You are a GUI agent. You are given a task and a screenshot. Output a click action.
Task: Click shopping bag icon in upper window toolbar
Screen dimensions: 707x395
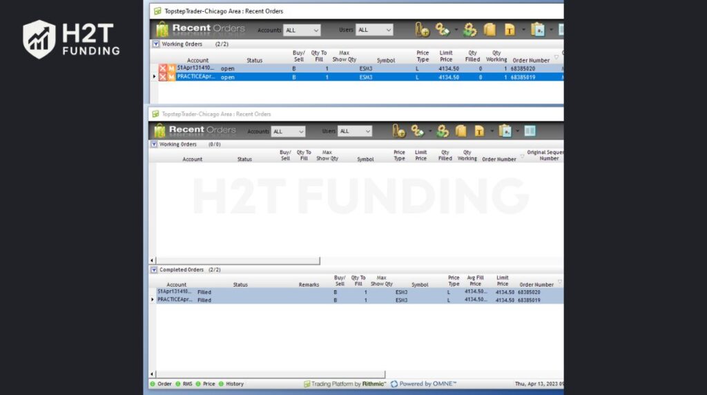(490, 30)
